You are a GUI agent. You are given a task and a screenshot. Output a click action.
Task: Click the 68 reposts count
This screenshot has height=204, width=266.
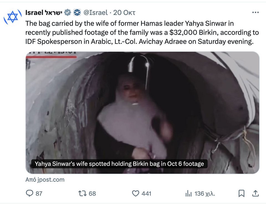point(92,193)
